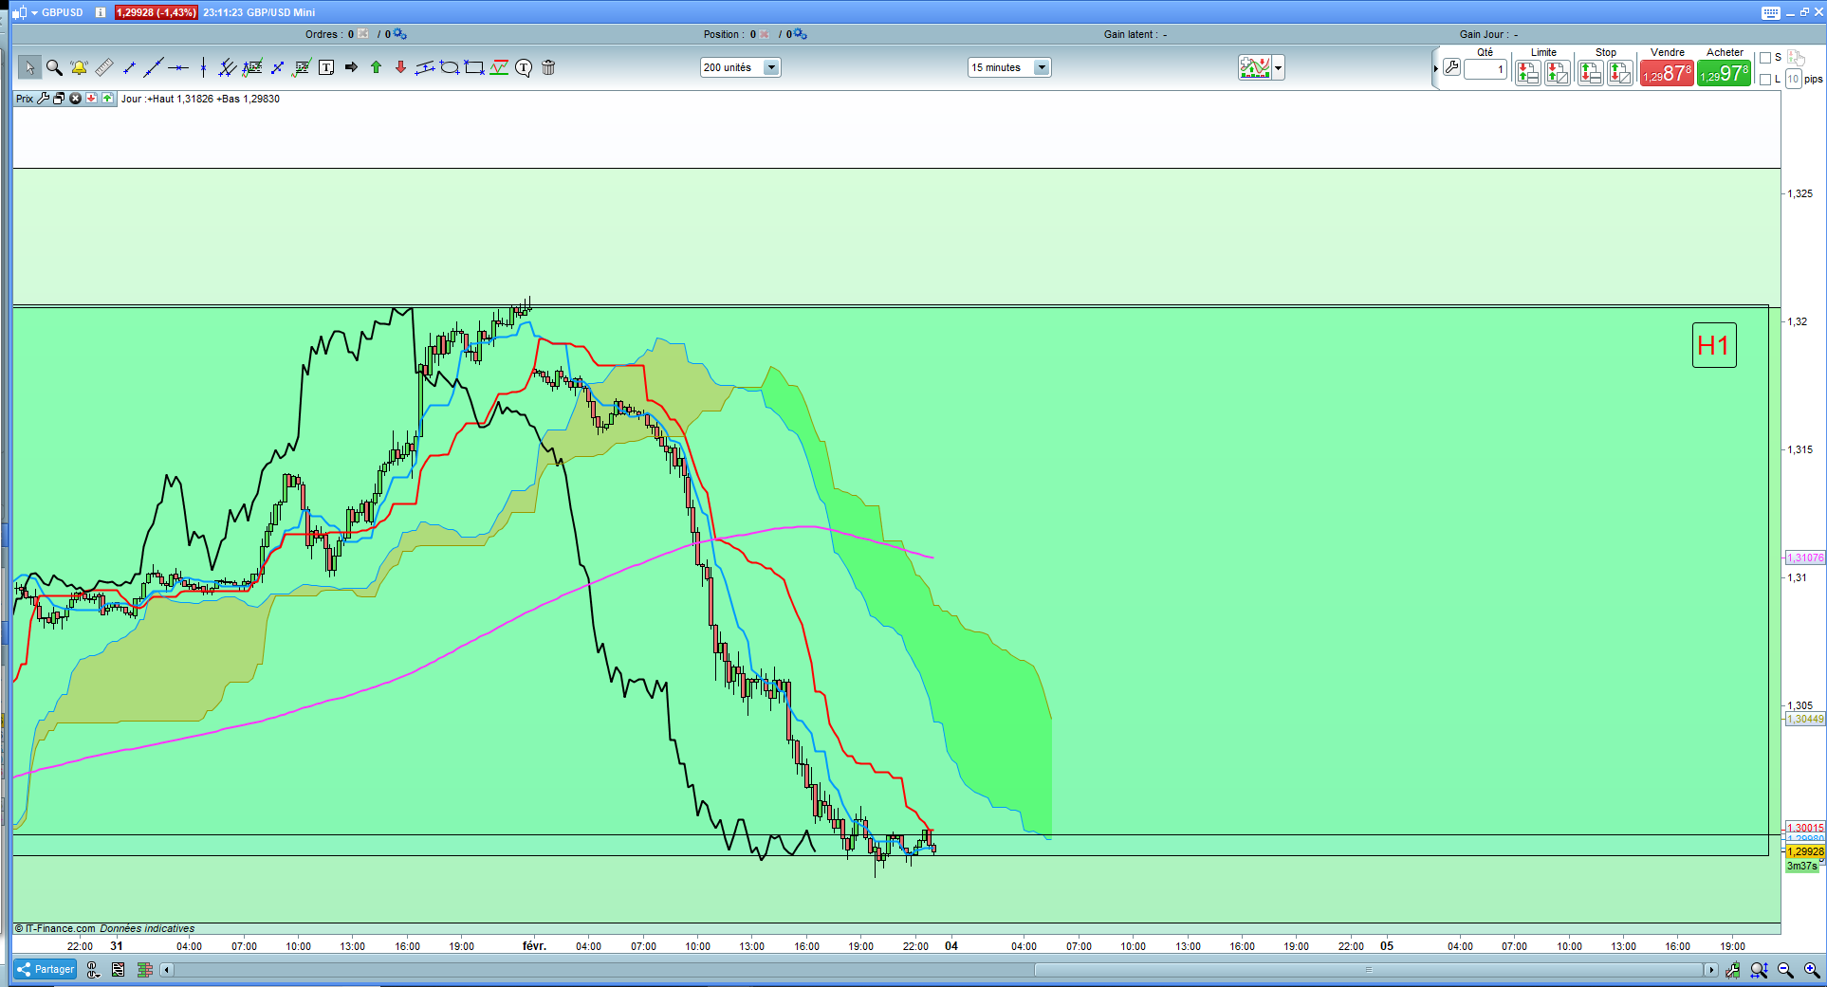The image size is (1827, 987).
Task: Draw a rectangle shape
Action: (x=474, y=67)
